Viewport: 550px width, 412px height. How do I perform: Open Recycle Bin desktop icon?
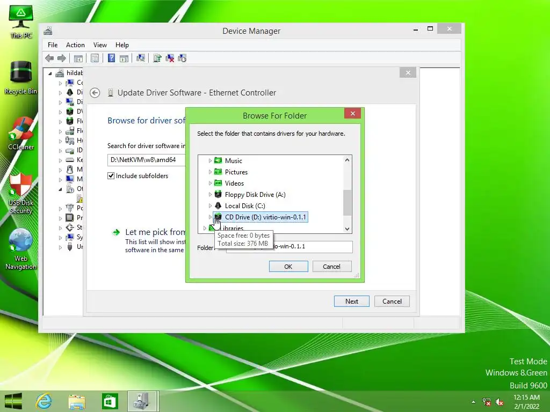21,77
